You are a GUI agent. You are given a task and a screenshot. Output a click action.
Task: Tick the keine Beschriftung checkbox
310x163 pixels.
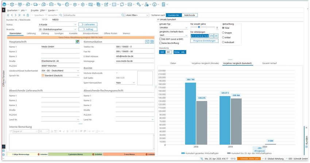(x=161, y=43)
